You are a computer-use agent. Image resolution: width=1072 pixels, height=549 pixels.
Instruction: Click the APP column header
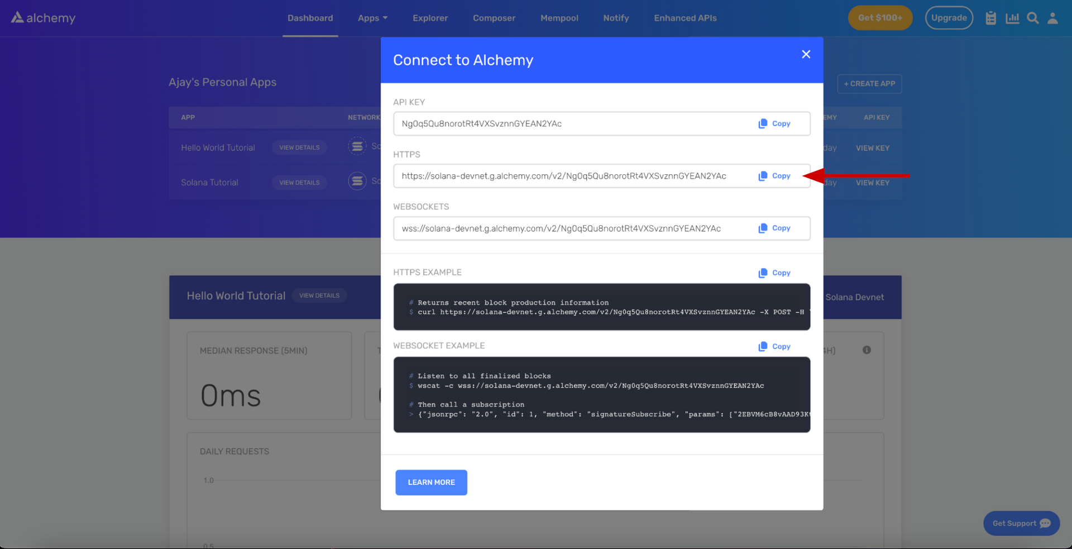pyautogui.click(x=188, y=117)
